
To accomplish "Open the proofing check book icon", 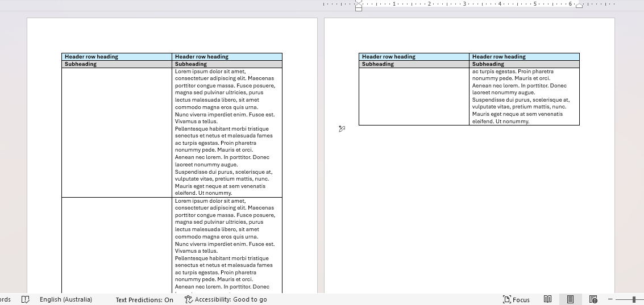I will [x=25, y=299].
